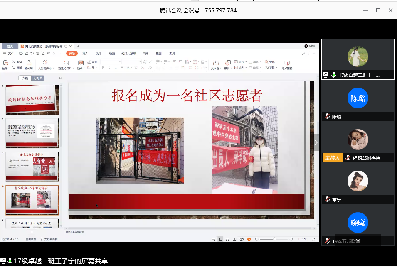
Task: Switch to slide sorter grid view
Action: tap(227, 239)
